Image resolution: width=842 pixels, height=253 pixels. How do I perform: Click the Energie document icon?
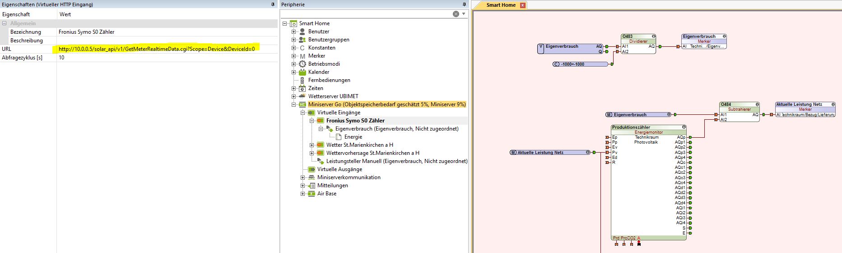point(339,137)
